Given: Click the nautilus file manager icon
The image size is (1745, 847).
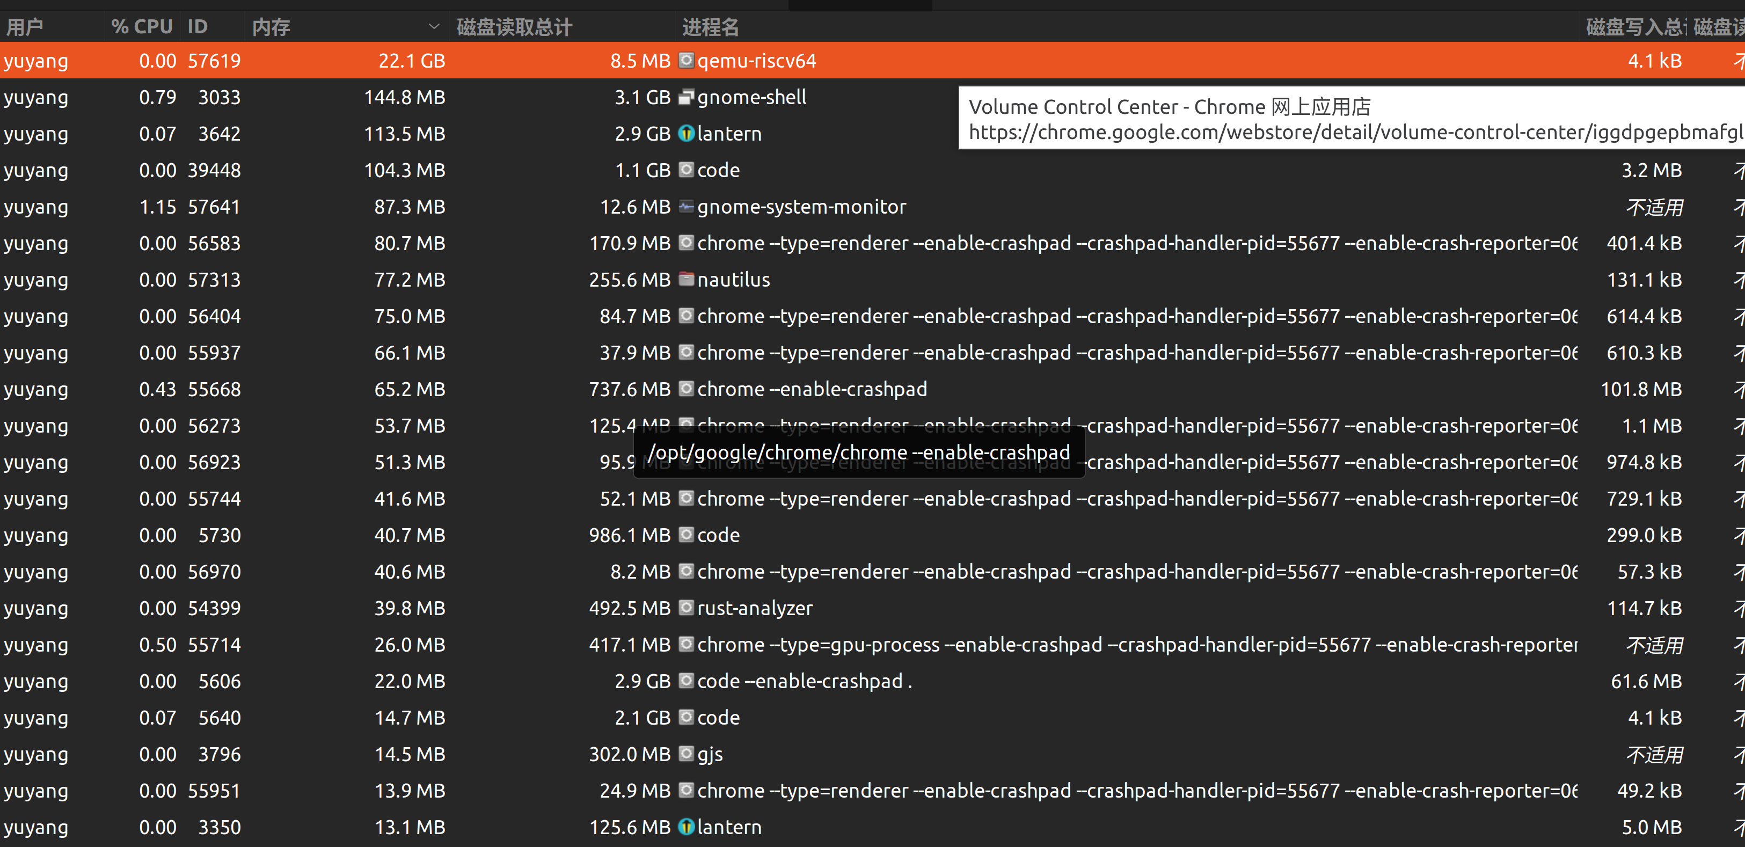Looking at the screenshot, I should click(686, 279).
